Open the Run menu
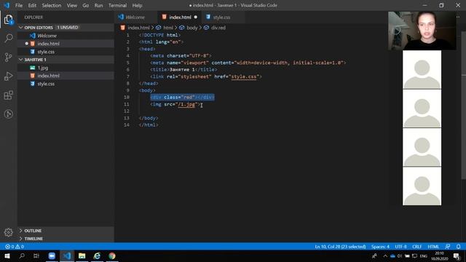466x262 pixels. 98,5
